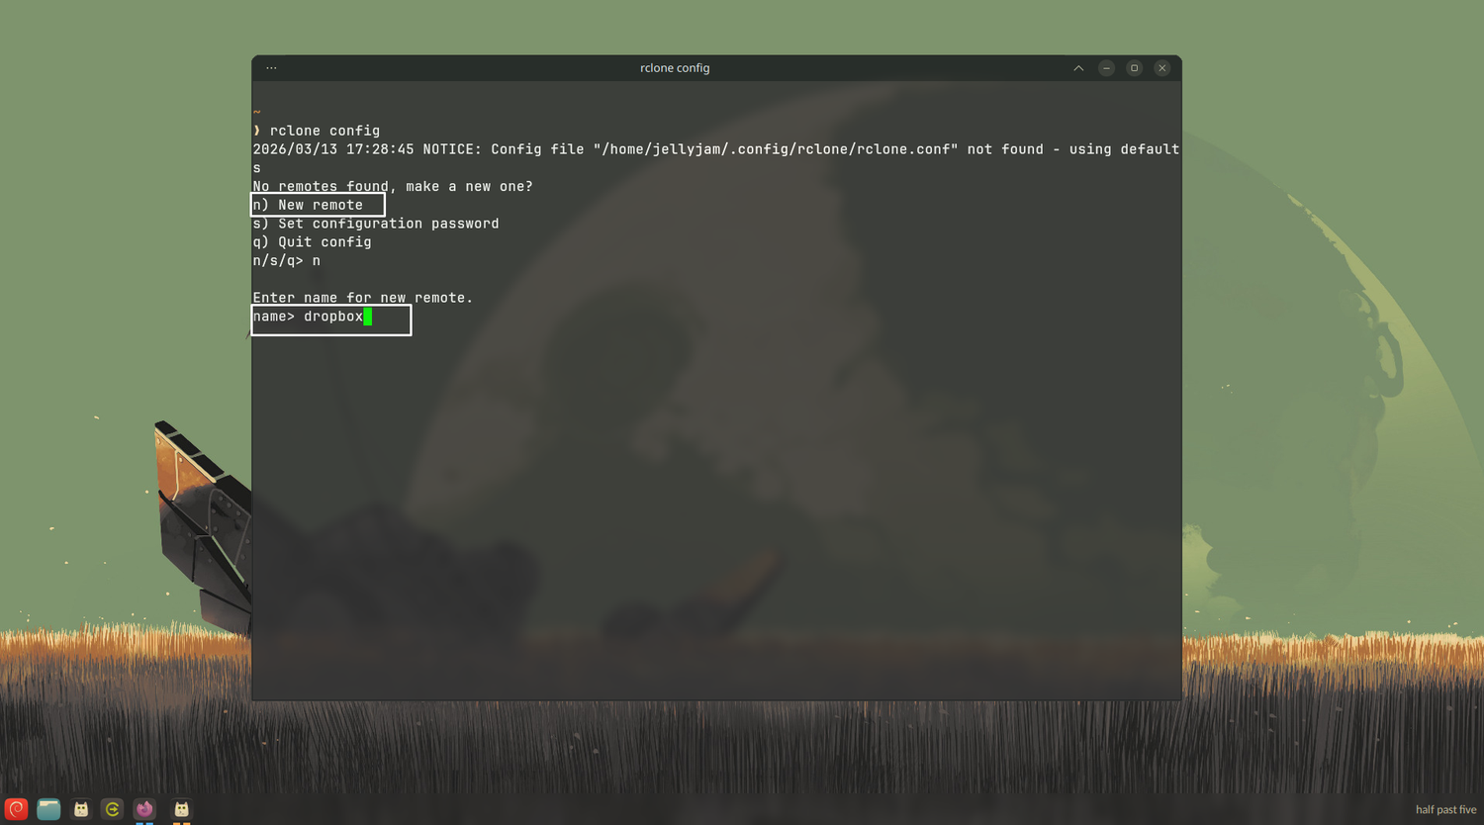Click the keep-above caret in title bar
The height and width of the screenshot is (825, 1484).
1078,68
